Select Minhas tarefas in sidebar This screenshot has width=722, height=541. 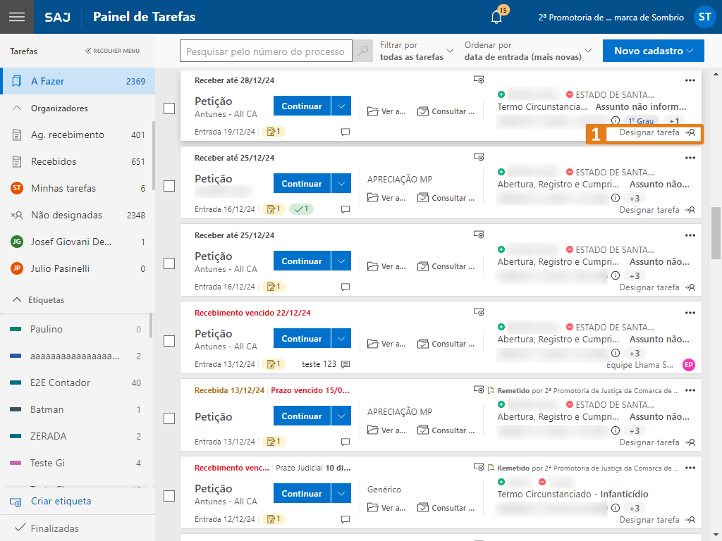[63, 188]
